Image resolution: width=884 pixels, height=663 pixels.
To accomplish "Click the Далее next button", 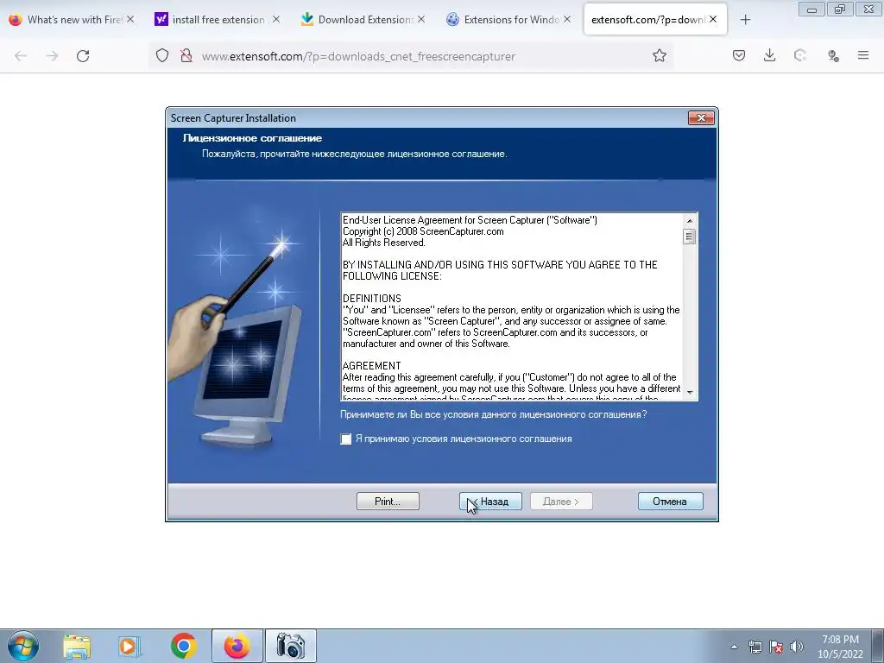I will pyautogui.click(x=561, y=502).
